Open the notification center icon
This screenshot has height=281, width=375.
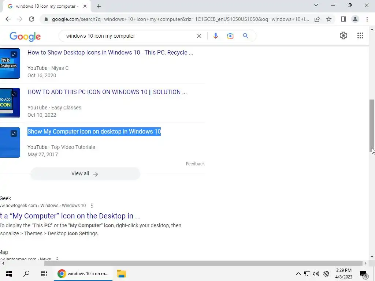click(364, 274)
